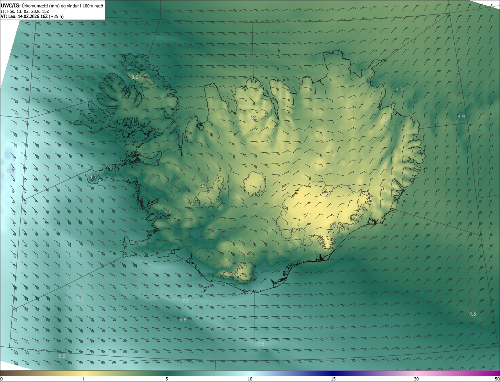Click the '15' tick on the colour scale
The width and height of the screenshot is (500, 382).
point(333,379)
